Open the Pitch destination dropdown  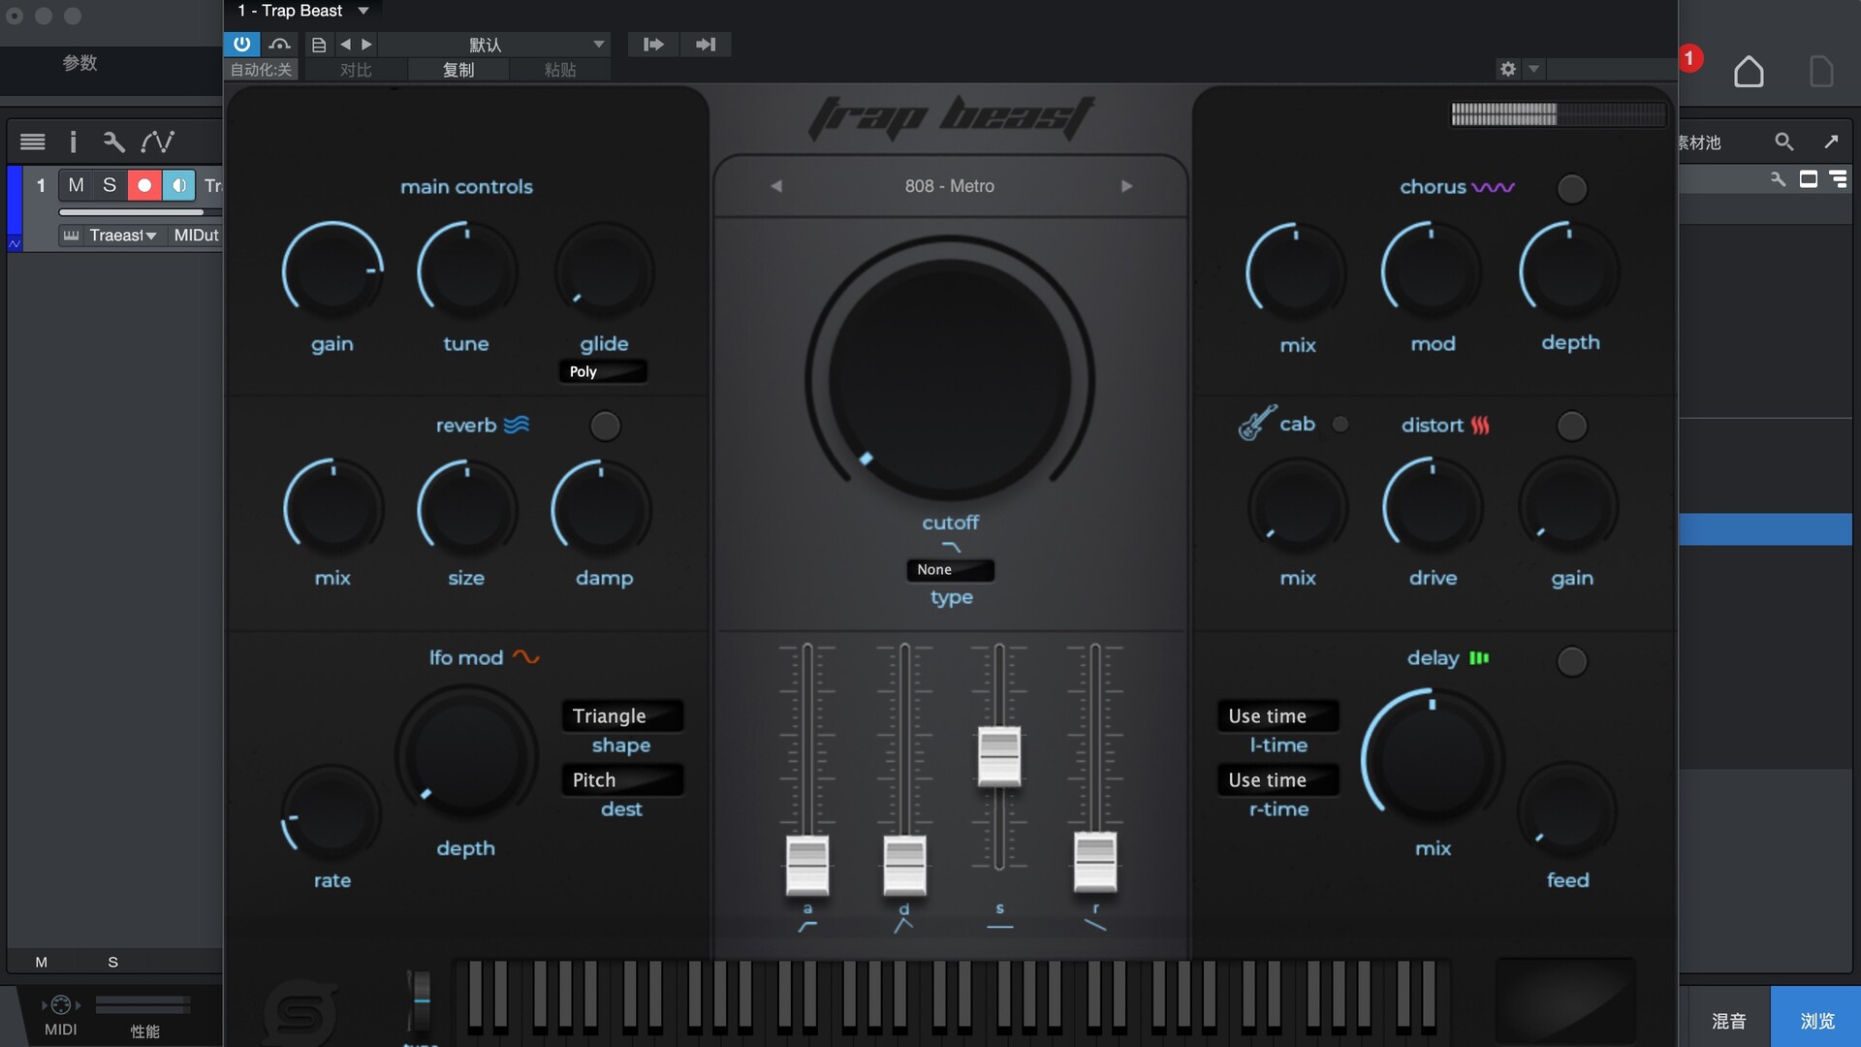(x=621, y=779)
